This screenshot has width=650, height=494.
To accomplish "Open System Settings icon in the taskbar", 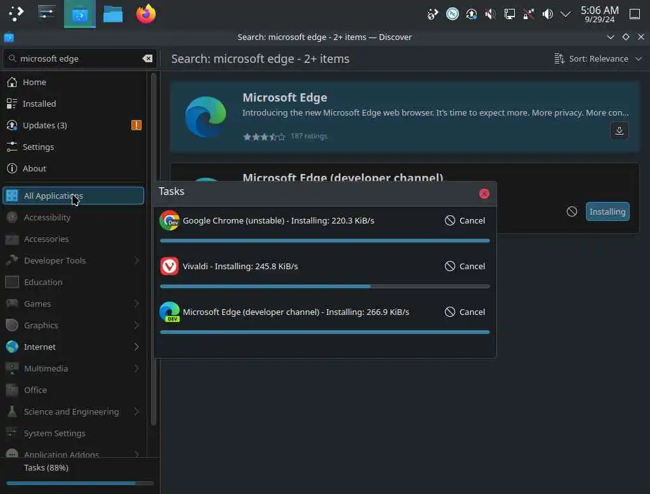I will coord(46,14).
